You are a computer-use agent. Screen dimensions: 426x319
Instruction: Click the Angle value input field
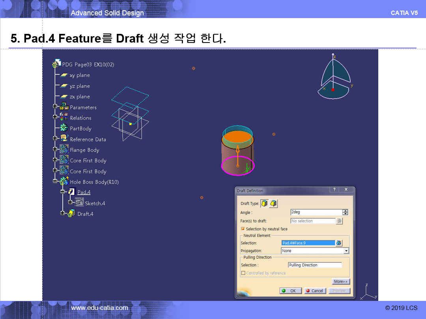pos(316,212)
